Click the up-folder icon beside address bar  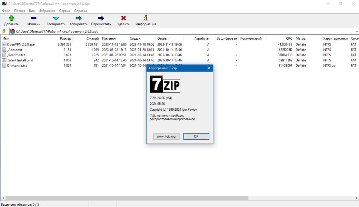pyautogui.click(x=4, y=31)
